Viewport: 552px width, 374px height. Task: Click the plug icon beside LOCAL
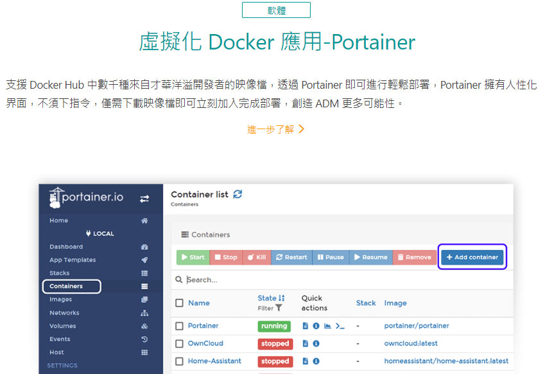[x=89, y=233]
